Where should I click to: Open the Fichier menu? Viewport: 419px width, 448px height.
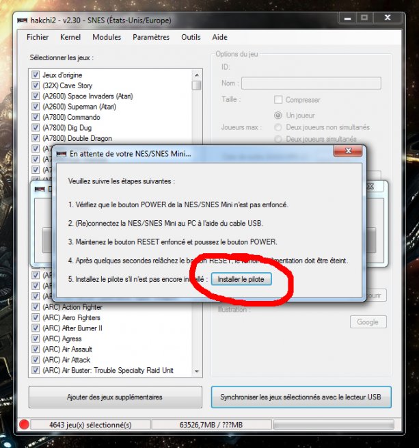tap(38, 37)
